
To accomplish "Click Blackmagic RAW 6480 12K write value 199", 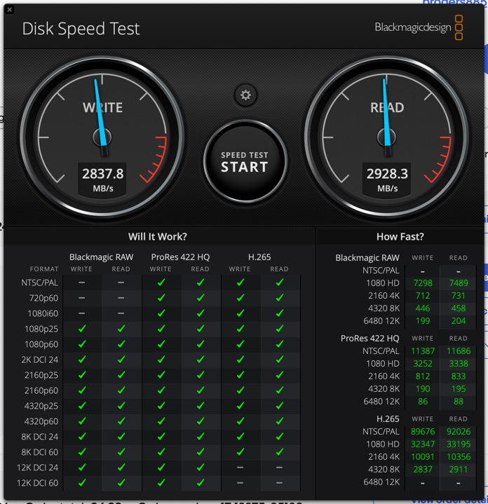I will pyautogui.click(x=423, y=321).
